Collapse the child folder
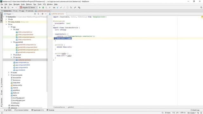 [x=11, y=29]
